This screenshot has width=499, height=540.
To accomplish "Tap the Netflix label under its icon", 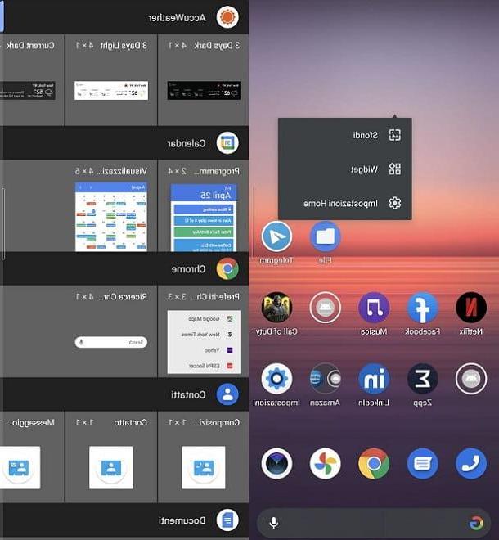I will [470, 331].
